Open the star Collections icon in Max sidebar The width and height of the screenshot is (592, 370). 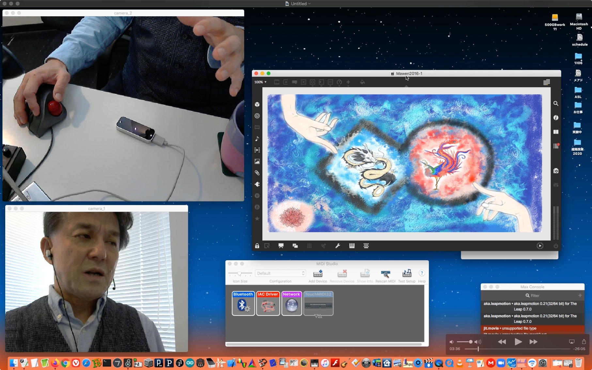(257, 219)
